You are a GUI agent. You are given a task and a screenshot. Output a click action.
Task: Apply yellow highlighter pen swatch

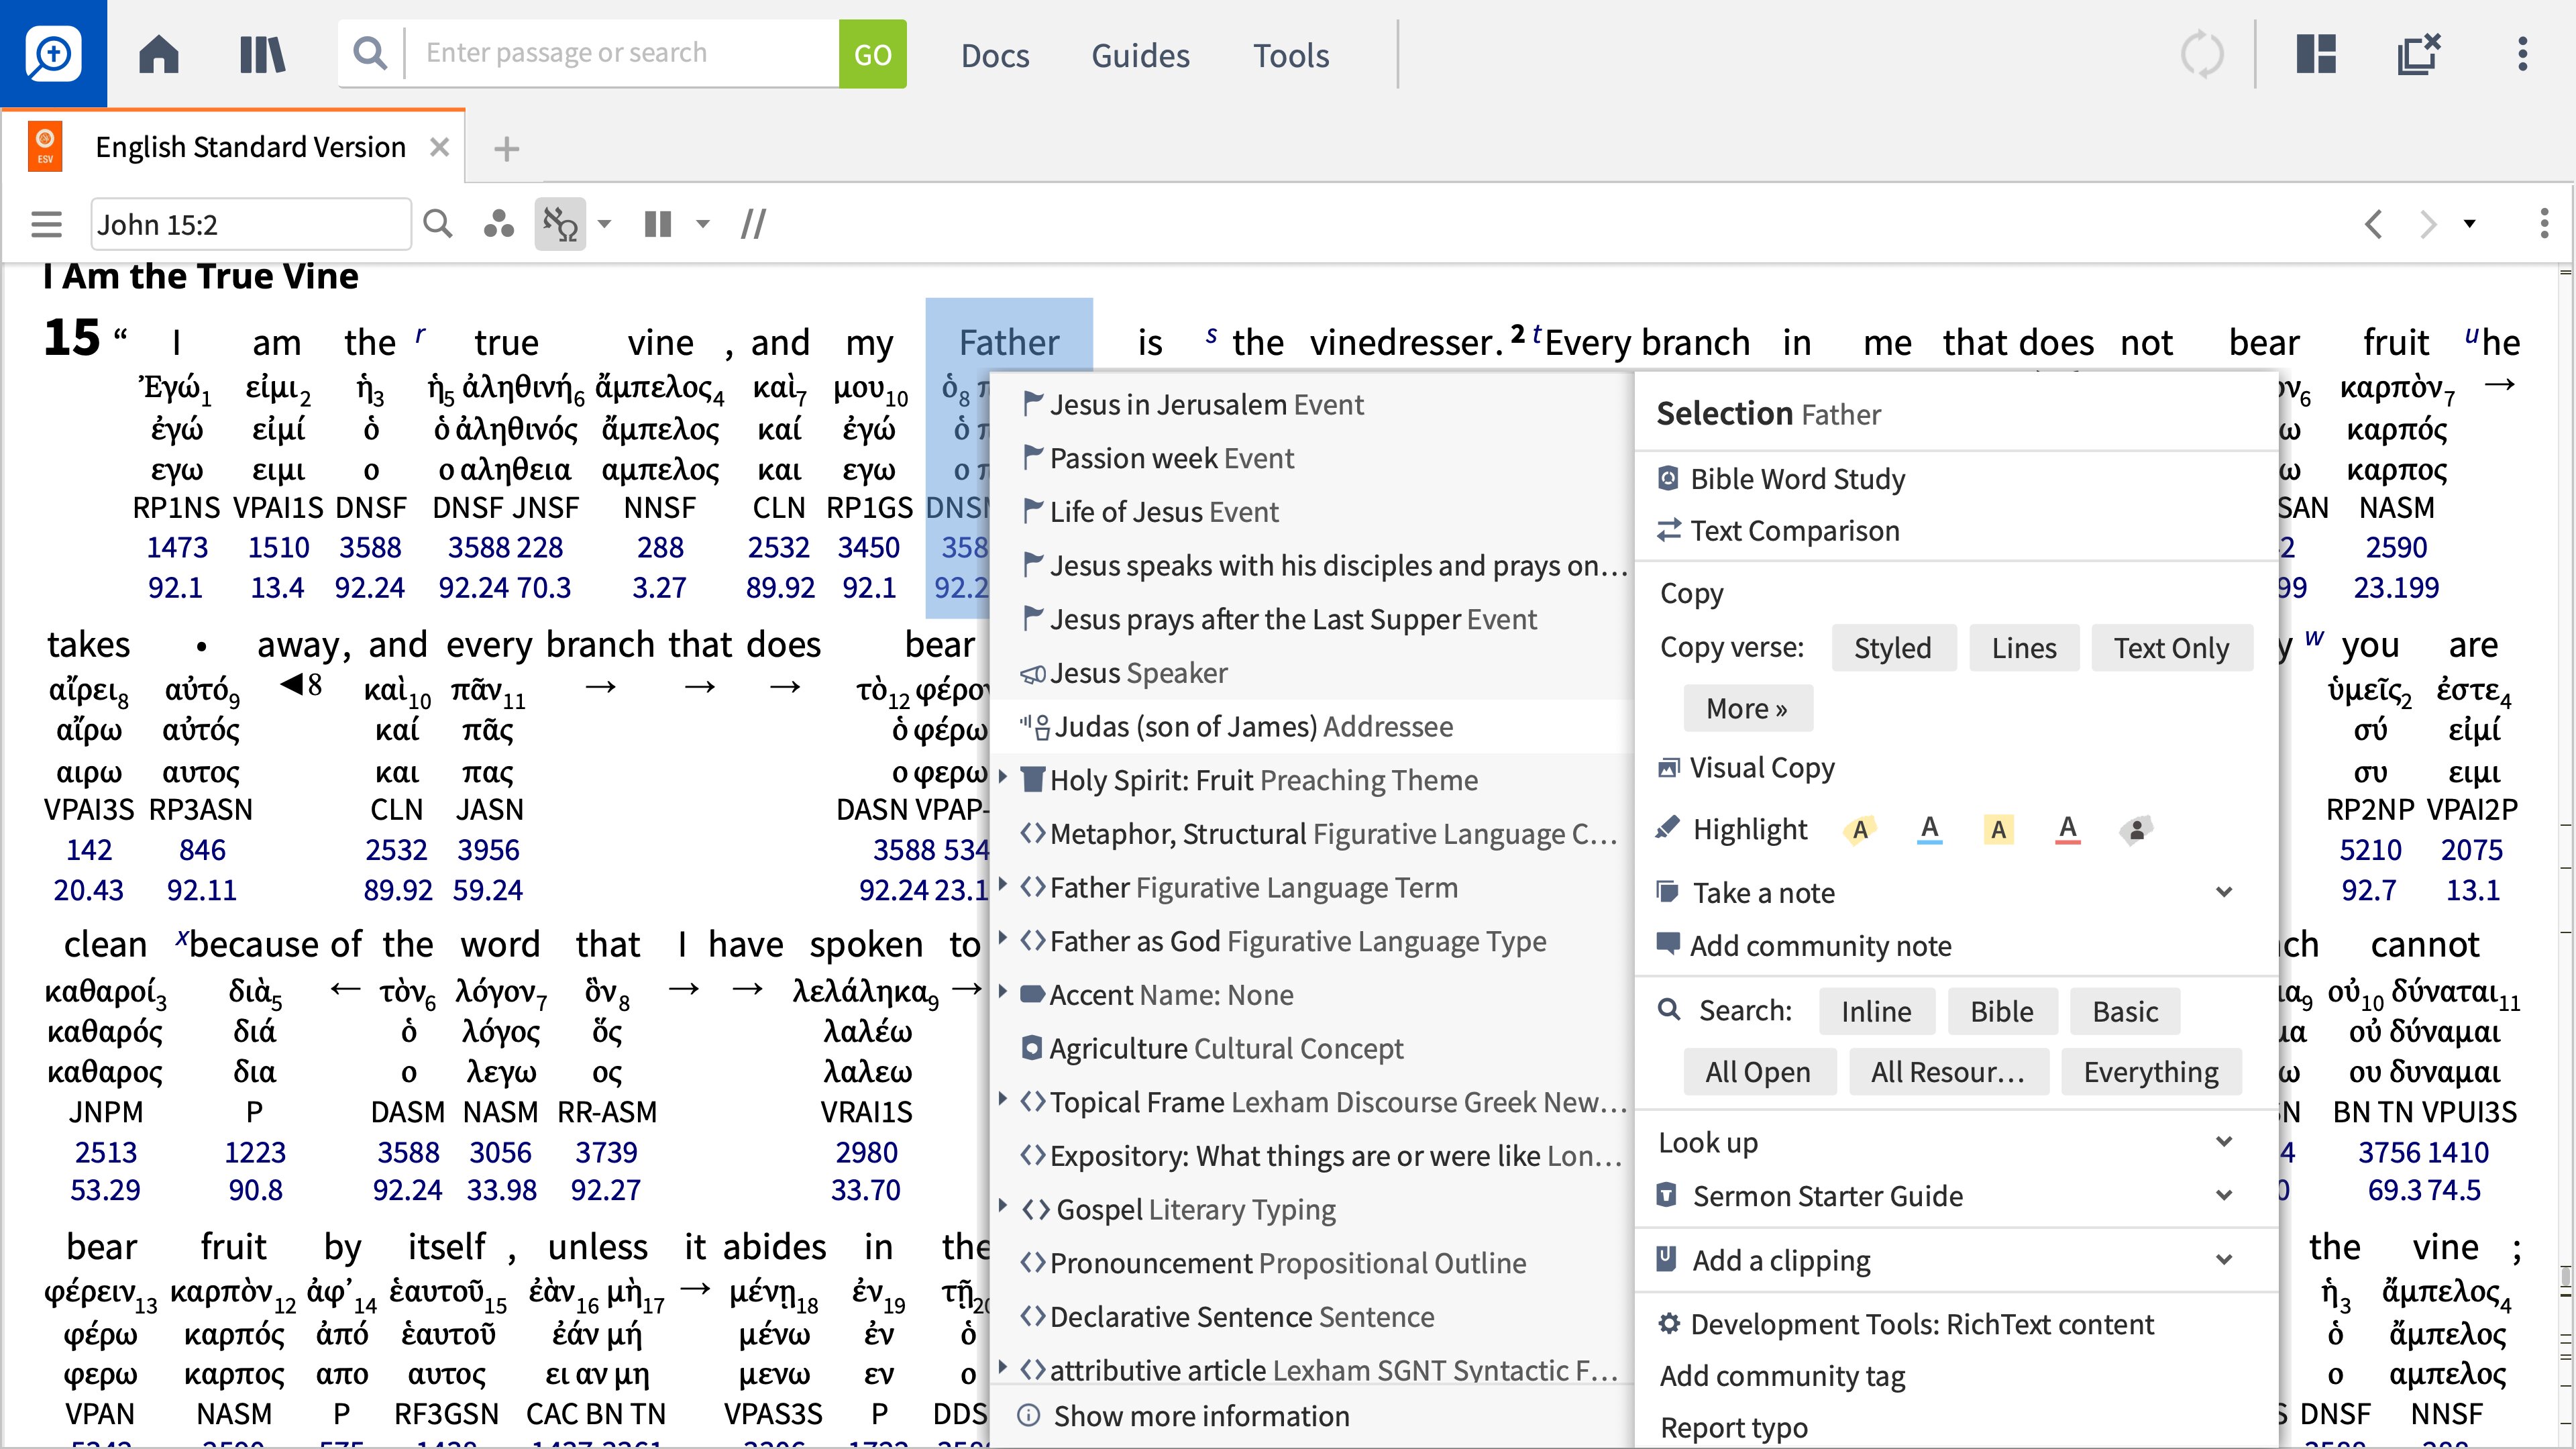pyautogui.click(x=1859, y=829)
